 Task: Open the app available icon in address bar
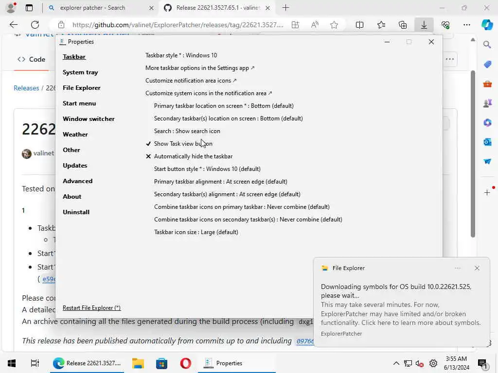(295, 25)
